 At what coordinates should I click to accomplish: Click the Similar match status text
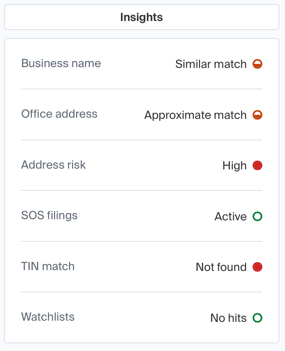click(210, 64)
